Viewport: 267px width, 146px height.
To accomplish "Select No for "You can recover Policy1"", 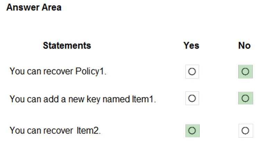I will (245, 72).
